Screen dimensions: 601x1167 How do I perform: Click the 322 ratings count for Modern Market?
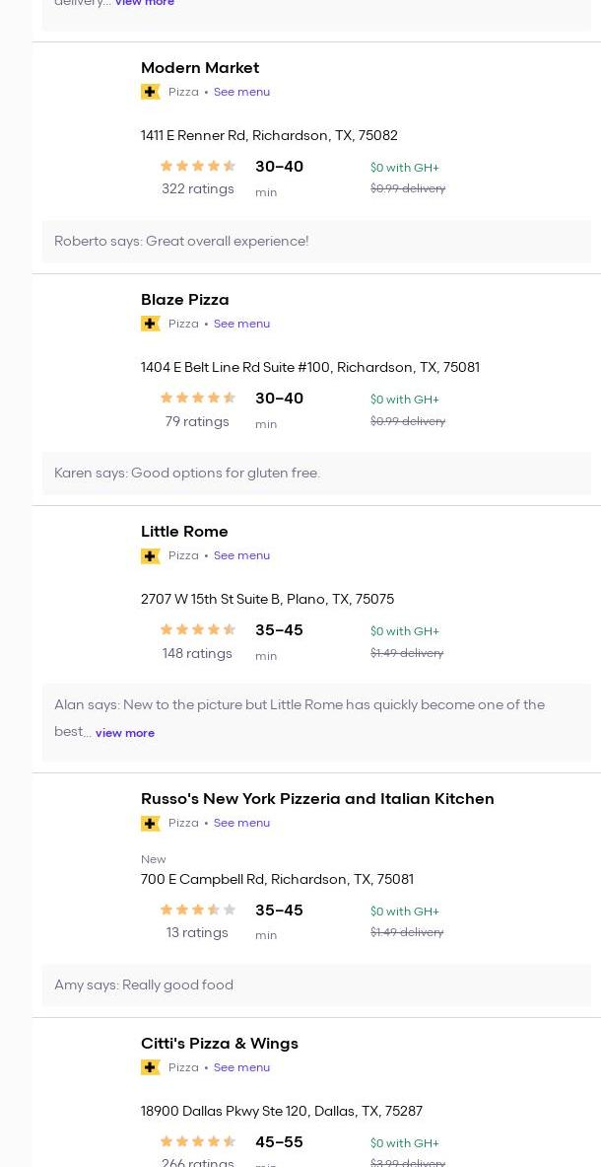point(198,189)
